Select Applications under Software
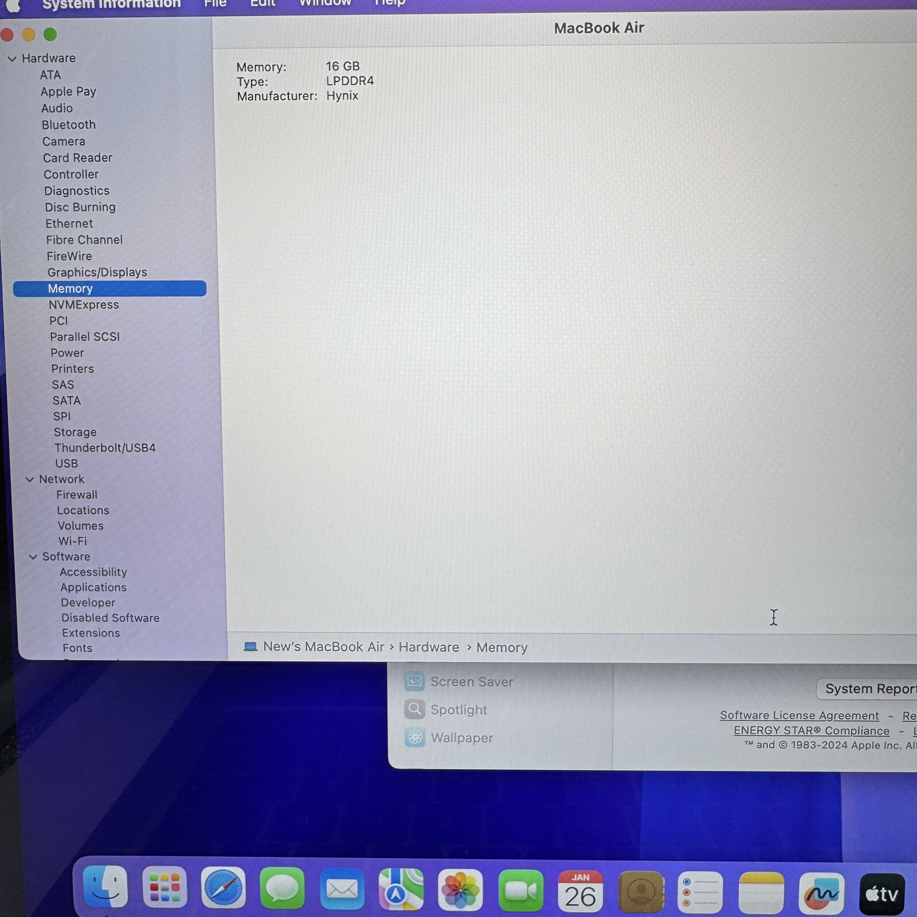This screenshot has height=917, width=917. 93,587
